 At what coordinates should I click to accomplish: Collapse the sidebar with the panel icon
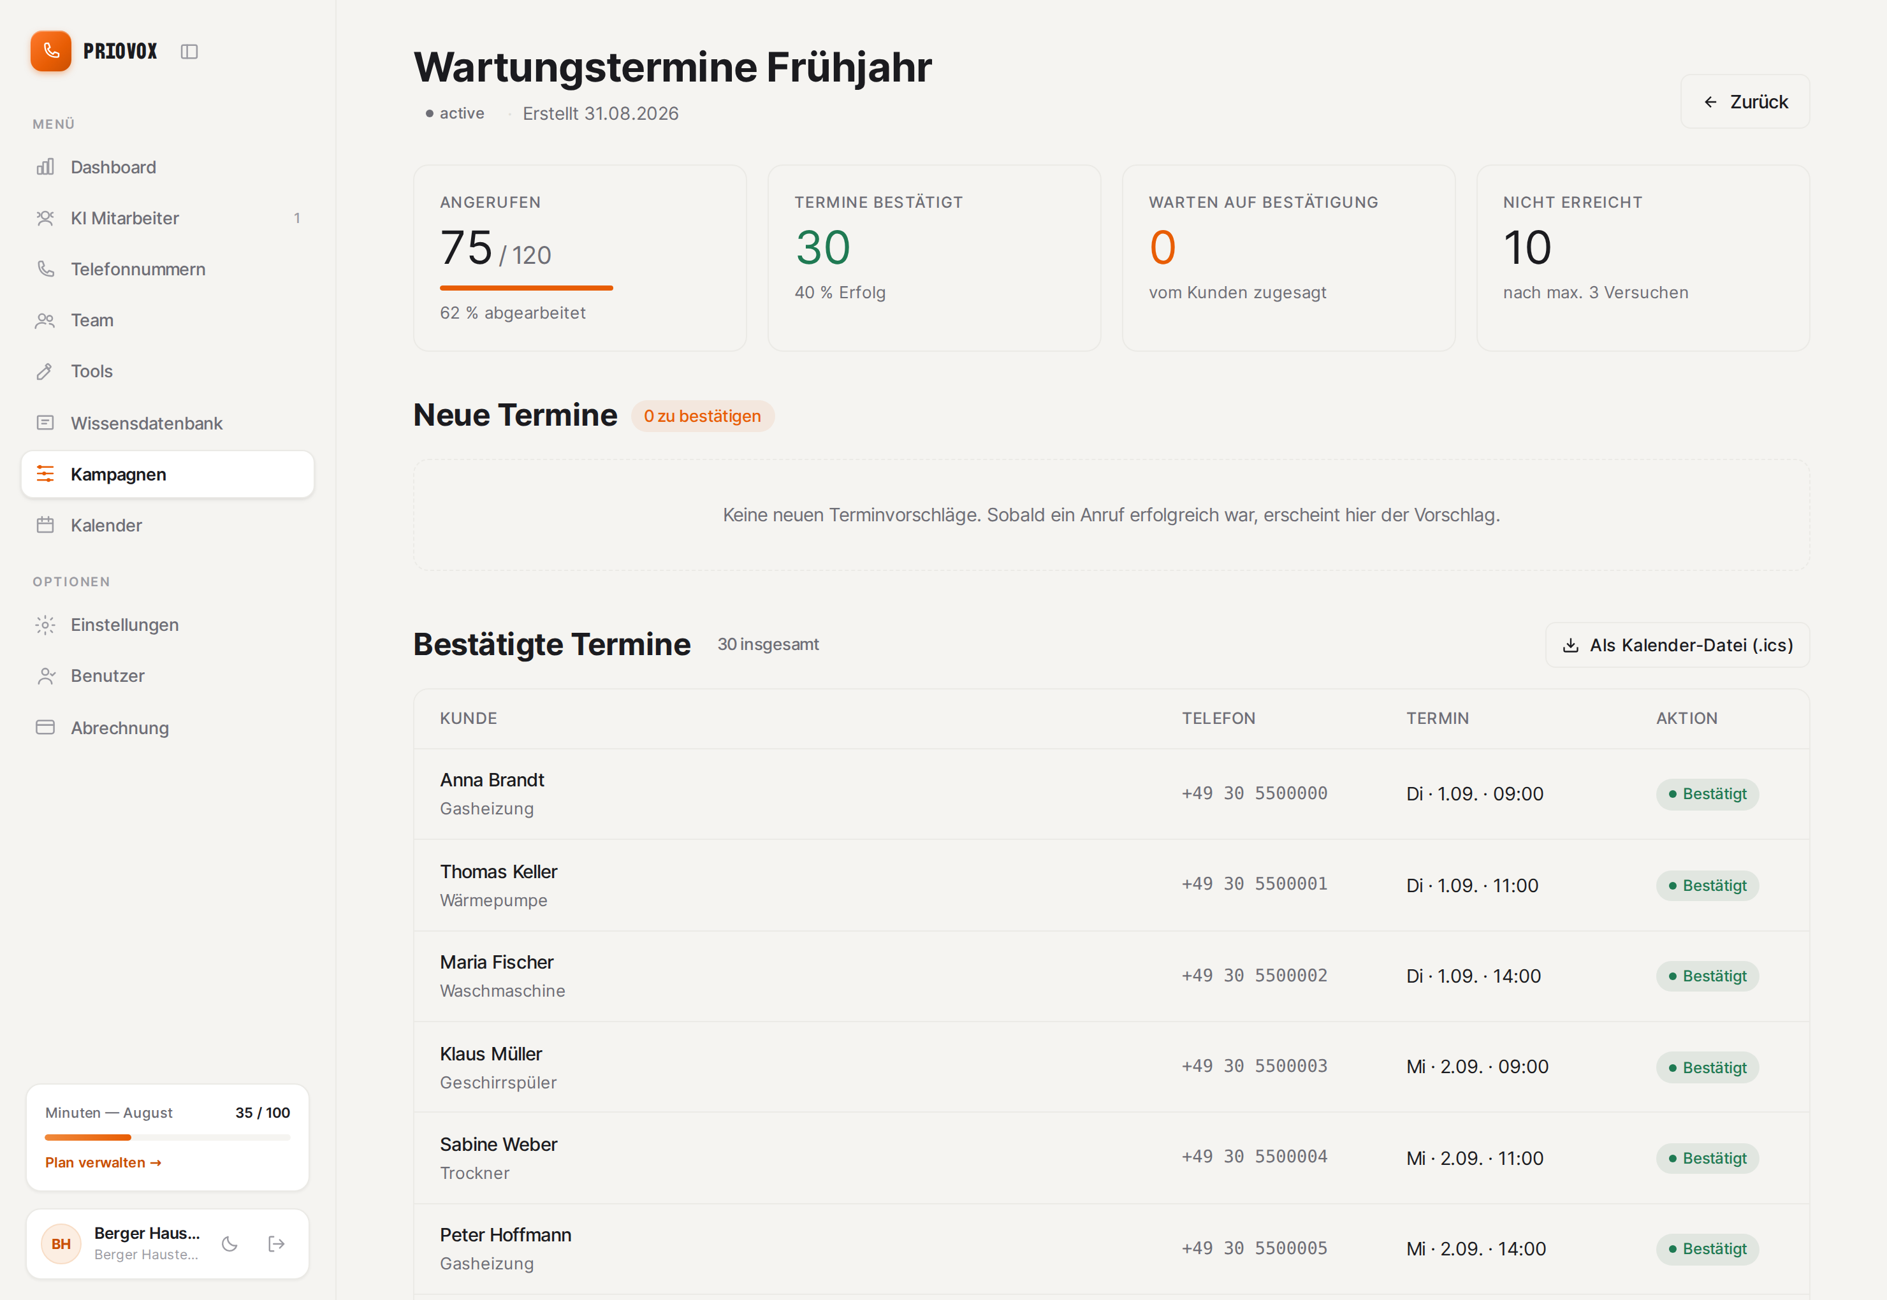coord(189,52)
